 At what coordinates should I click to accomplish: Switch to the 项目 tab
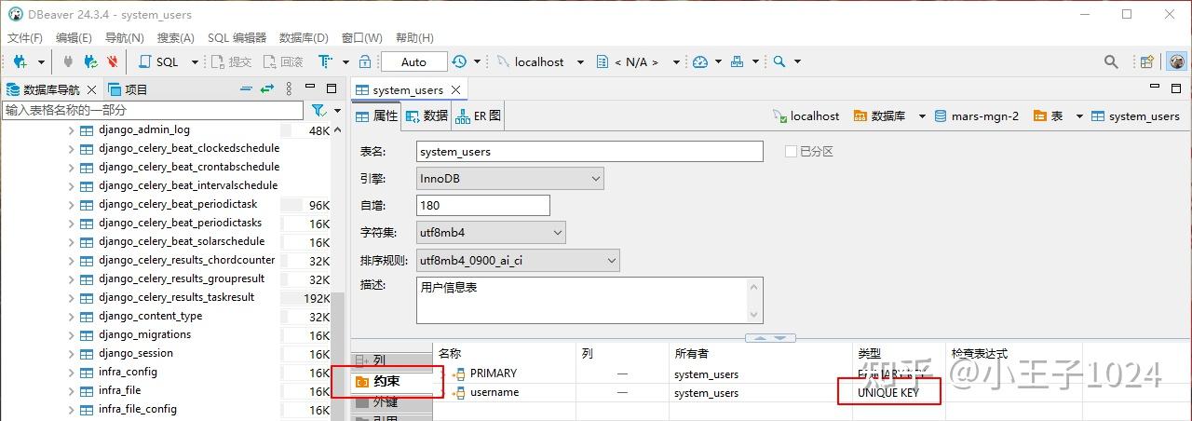(129, 89)
